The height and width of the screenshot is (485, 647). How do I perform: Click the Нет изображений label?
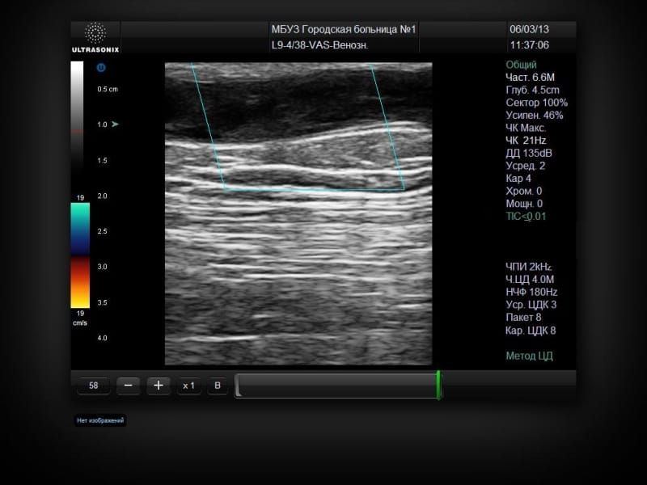pos(100,420)
